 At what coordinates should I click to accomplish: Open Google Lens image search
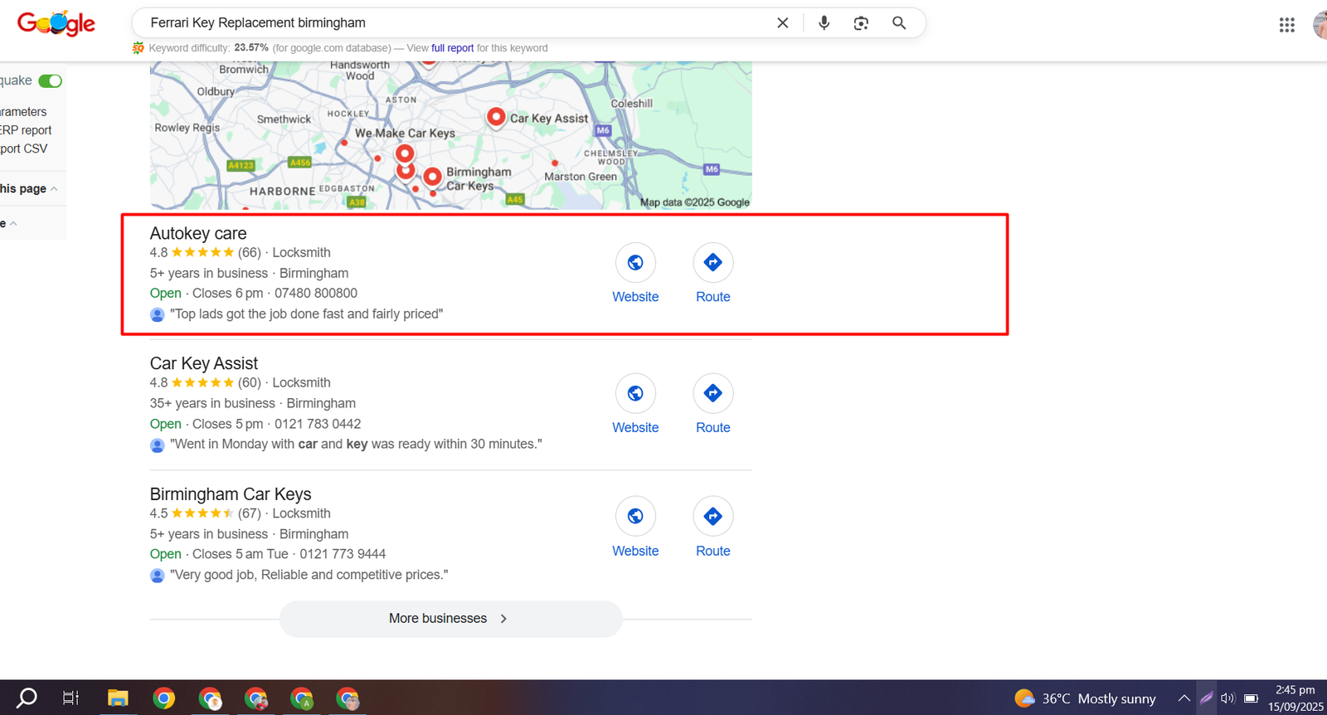coord(861,23)
